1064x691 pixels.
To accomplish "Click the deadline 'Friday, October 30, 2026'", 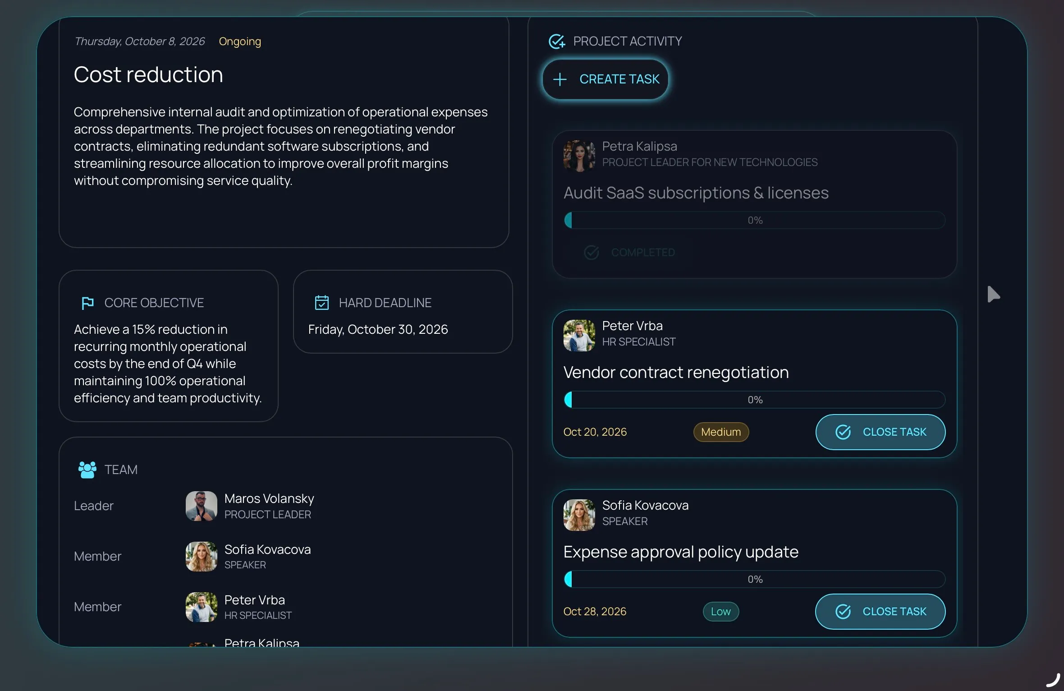I will 378,329.
